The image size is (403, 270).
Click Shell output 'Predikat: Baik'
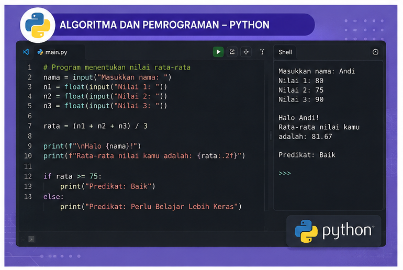pyautogui.click(x=307, y=155)
